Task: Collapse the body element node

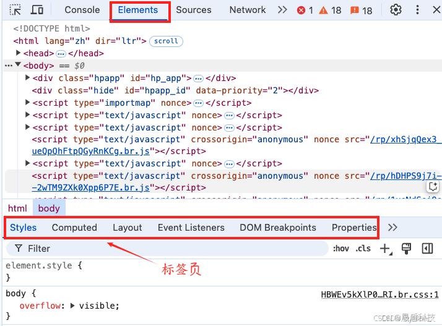Action: pos(18,64)
